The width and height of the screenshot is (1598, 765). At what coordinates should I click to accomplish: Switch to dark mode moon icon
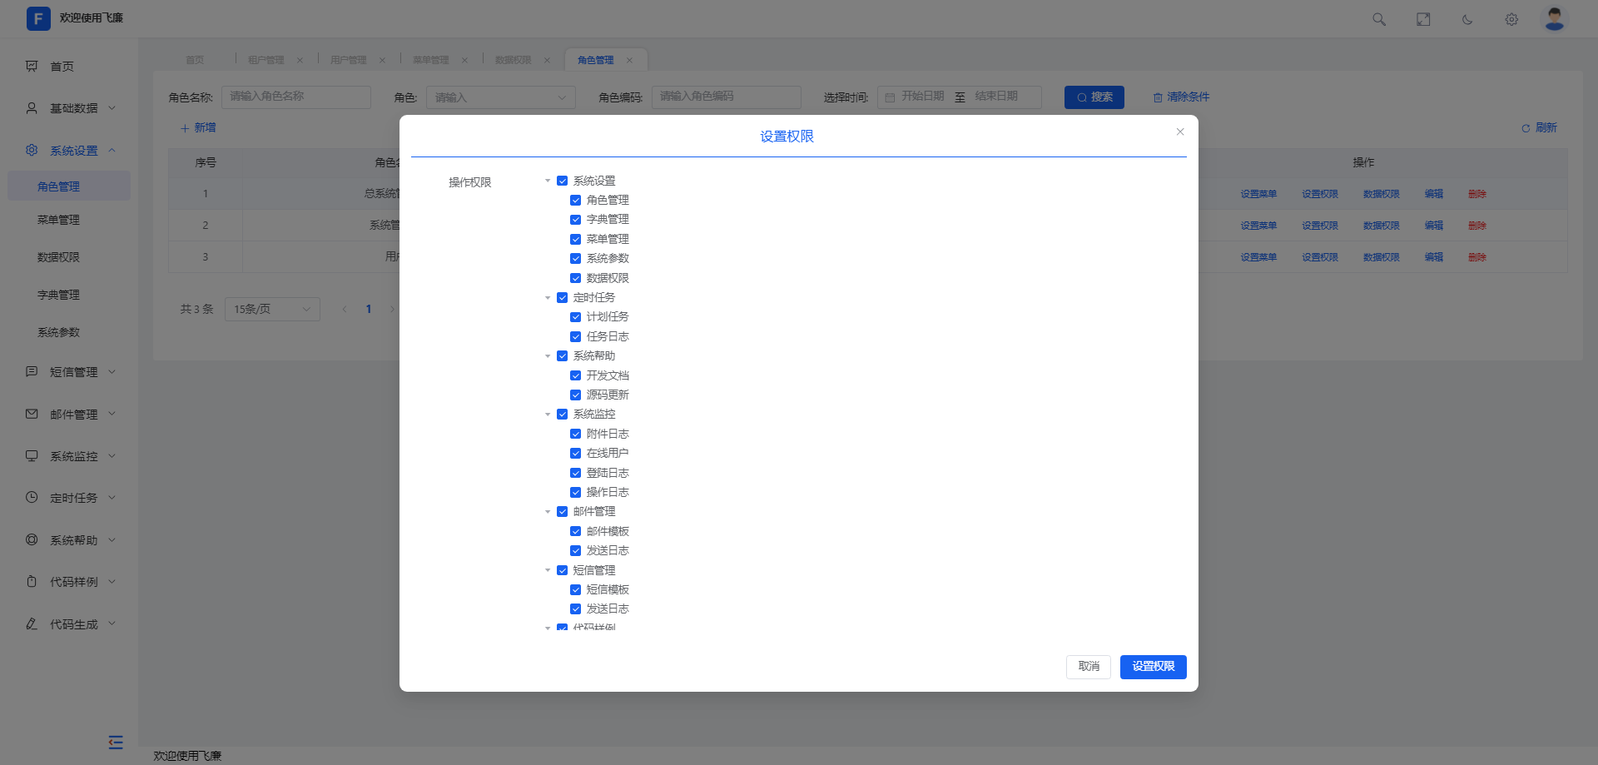[x=1467, y=19]
